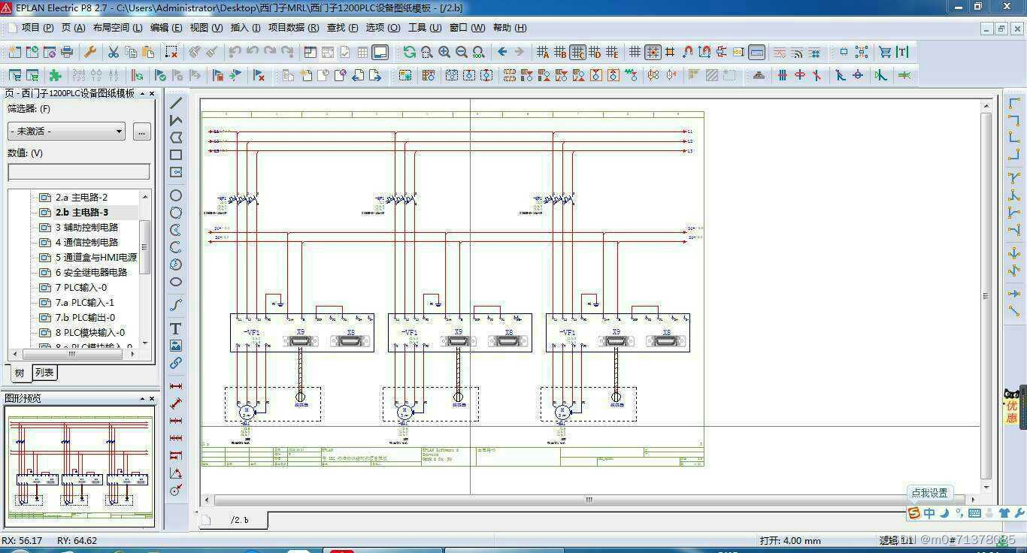Toggle grid B display
1027x553 pixels.
point(560,52)
